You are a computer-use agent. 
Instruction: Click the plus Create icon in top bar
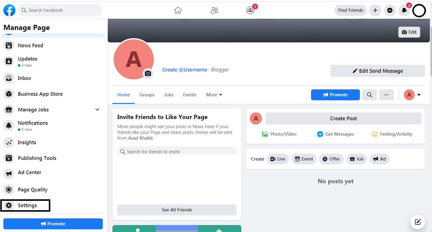[375, 10]
